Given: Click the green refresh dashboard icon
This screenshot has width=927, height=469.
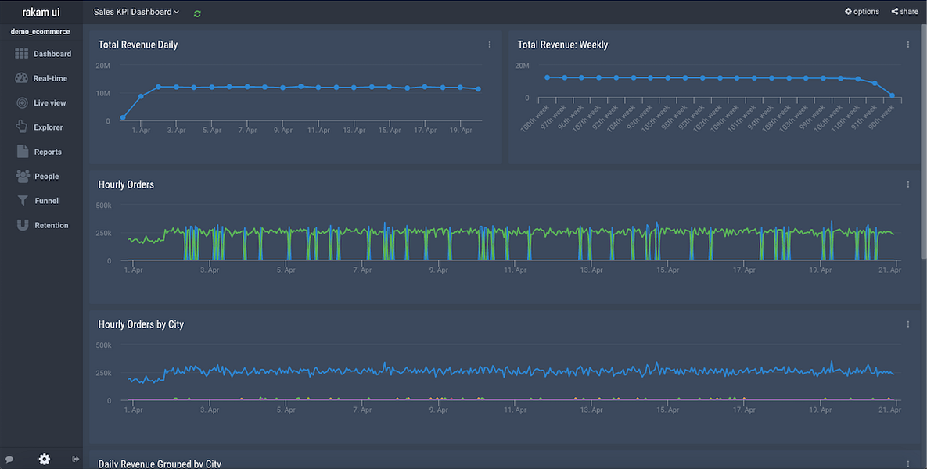Looking at the screenshot, I should pos(197,13).
